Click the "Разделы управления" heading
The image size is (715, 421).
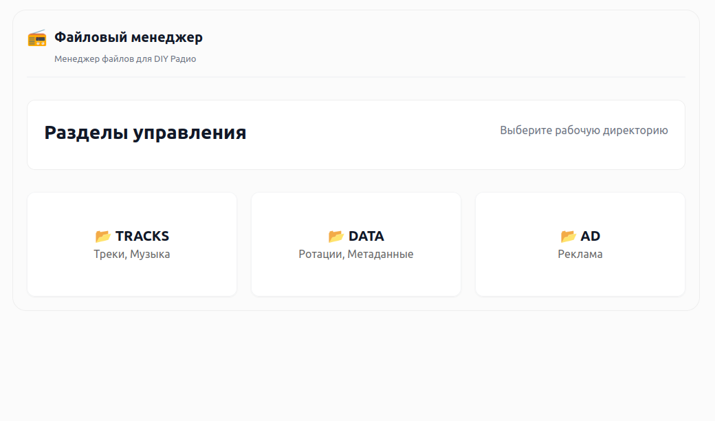tap(145, 133)
